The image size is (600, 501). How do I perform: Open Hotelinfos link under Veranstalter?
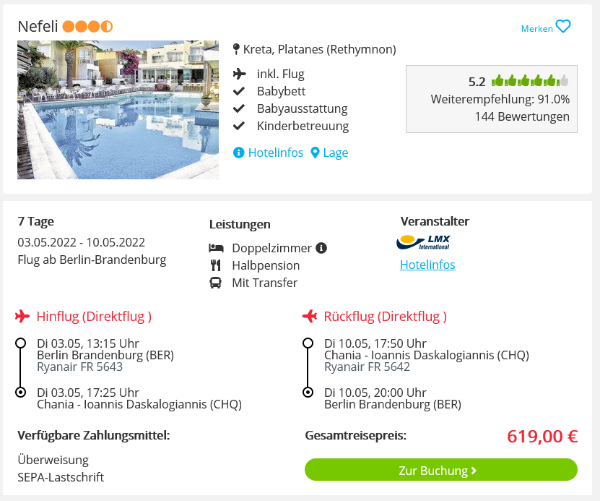[x=427, y=265]
